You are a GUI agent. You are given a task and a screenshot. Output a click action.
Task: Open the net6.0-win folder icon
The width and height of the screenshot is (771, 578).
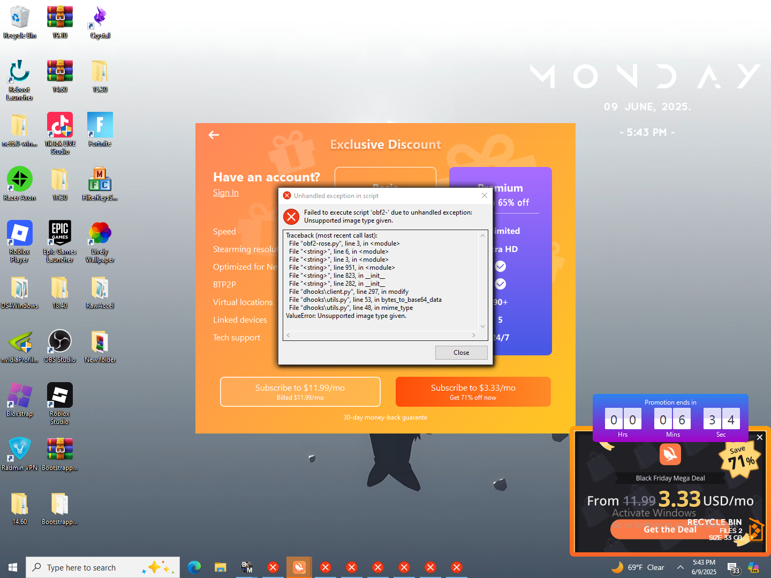click(x=20, y=131)
